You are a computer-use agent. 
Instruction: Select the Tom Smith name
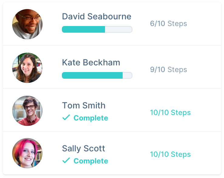point(84,106)
